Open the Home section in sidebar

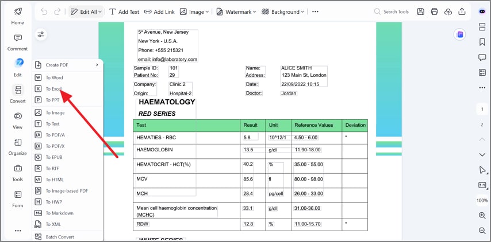click(17, 16)
